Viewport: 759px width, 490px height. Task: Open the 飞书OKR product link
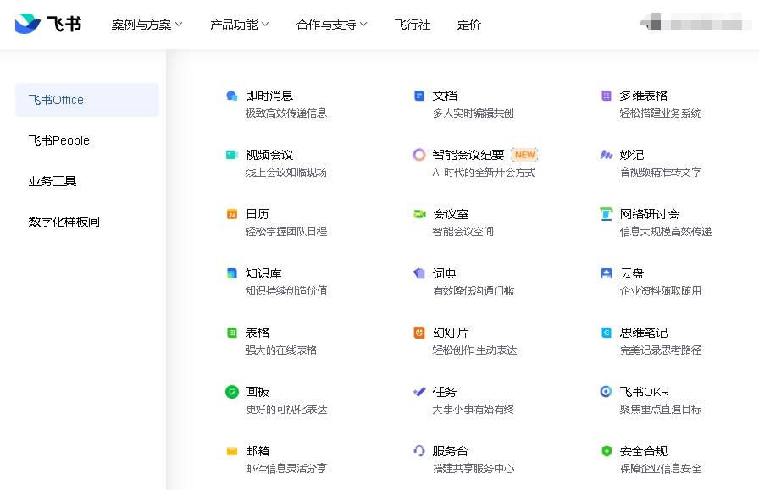(x=645, y=392)
